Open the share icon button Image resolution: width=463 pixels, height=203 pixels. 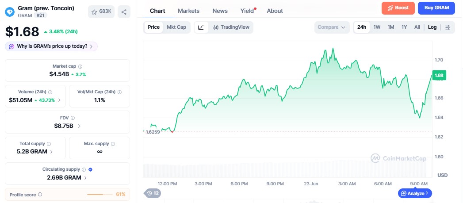[124, 12]
